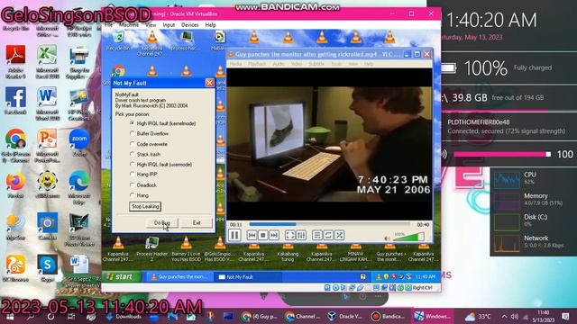This screenshot has width=577, height=324.
Task: Open the Media menu in VLC
Action: [235, 64]
